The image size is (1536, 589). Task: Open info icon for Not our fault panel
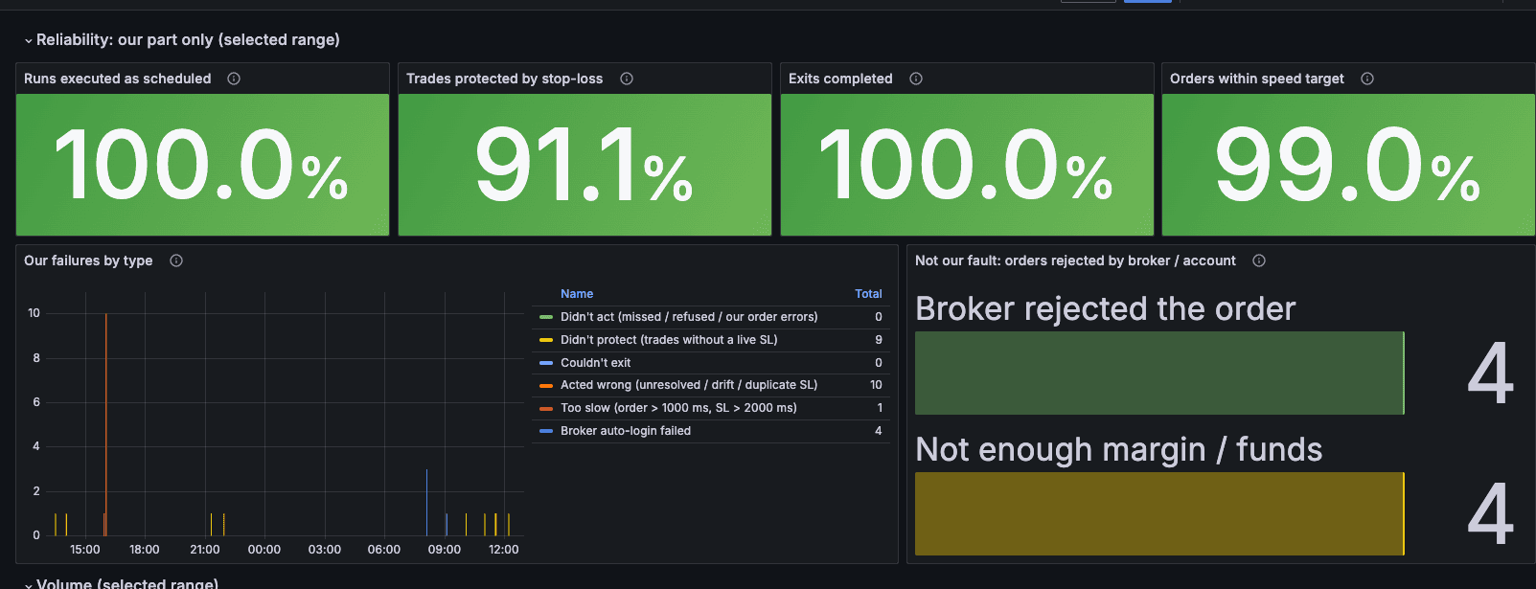1259,261
